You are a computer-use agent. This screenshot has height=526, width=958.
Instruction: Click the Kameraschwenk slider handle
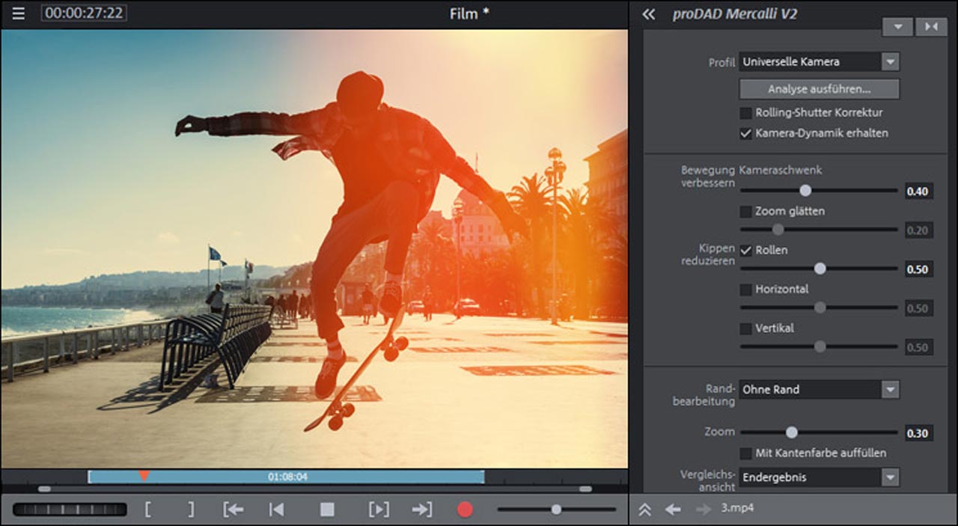[805, 191]
